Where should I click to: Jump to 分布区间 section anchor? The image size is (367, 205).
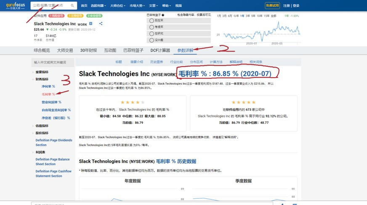(x=197, y=62)
